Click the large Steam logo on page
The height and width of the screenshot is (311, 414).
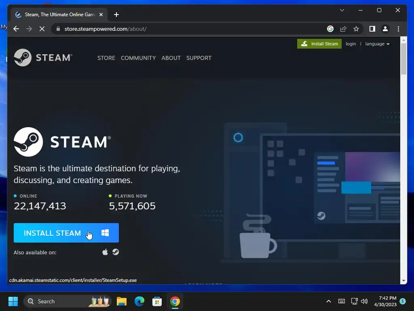click(x=62, y=142)
